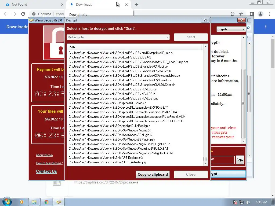
Task: Click the Close button in Decrypt dialog
Action: pos(191,174)
